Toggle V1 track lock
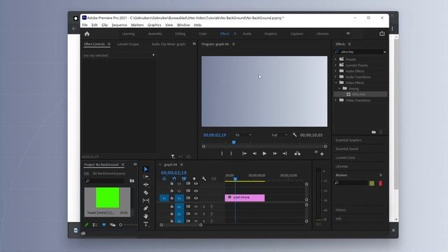 (171, 198)
